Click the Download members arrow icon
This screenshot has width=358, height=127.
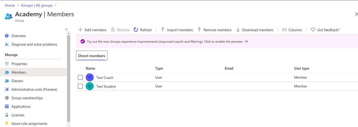[x=238, y=30]
